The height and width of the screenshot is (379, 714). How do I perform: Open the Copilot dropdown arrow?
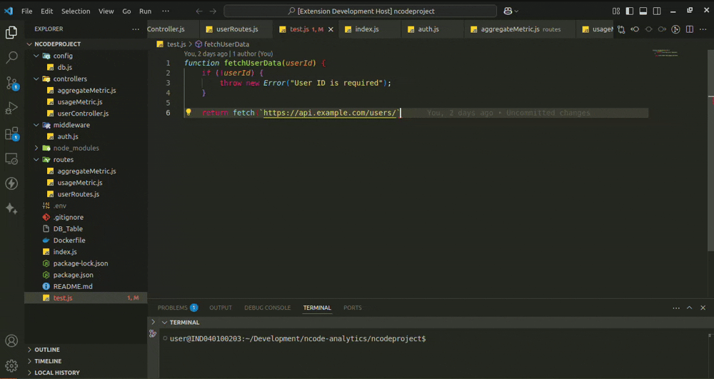516,11
